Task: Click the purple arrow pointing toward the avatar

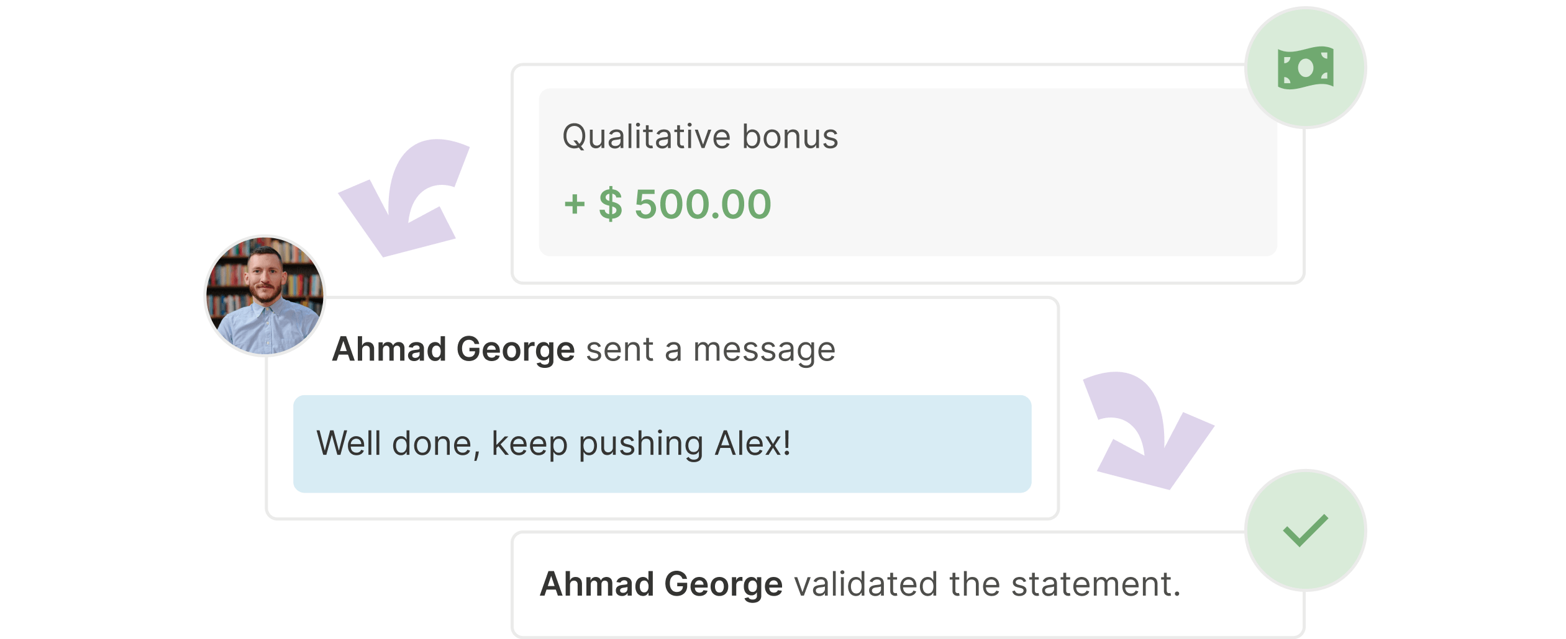Action: 404,197
